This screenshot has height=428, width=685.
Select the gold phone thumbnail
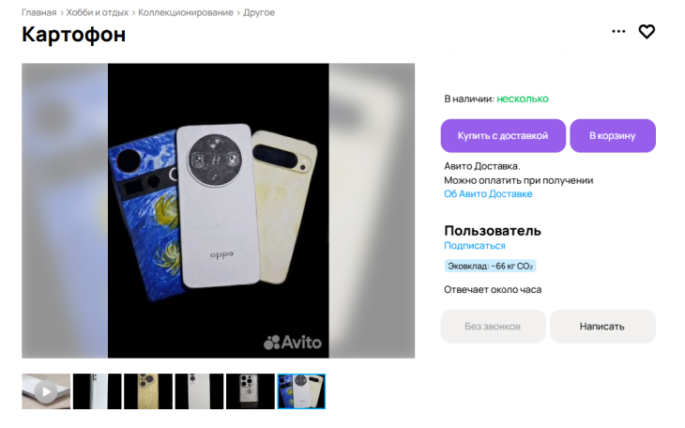tap(148, 391)
